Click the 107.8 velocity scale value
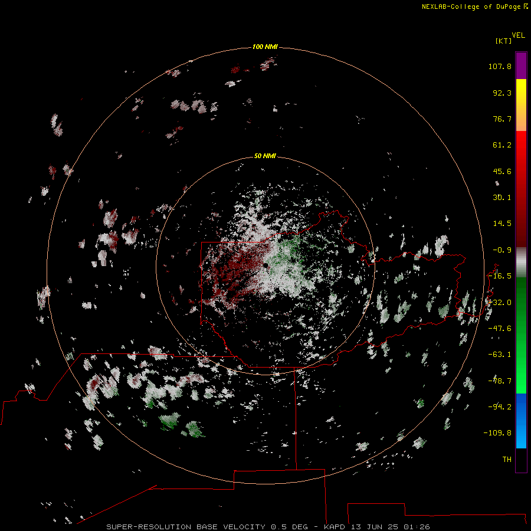 pos(500,66)
